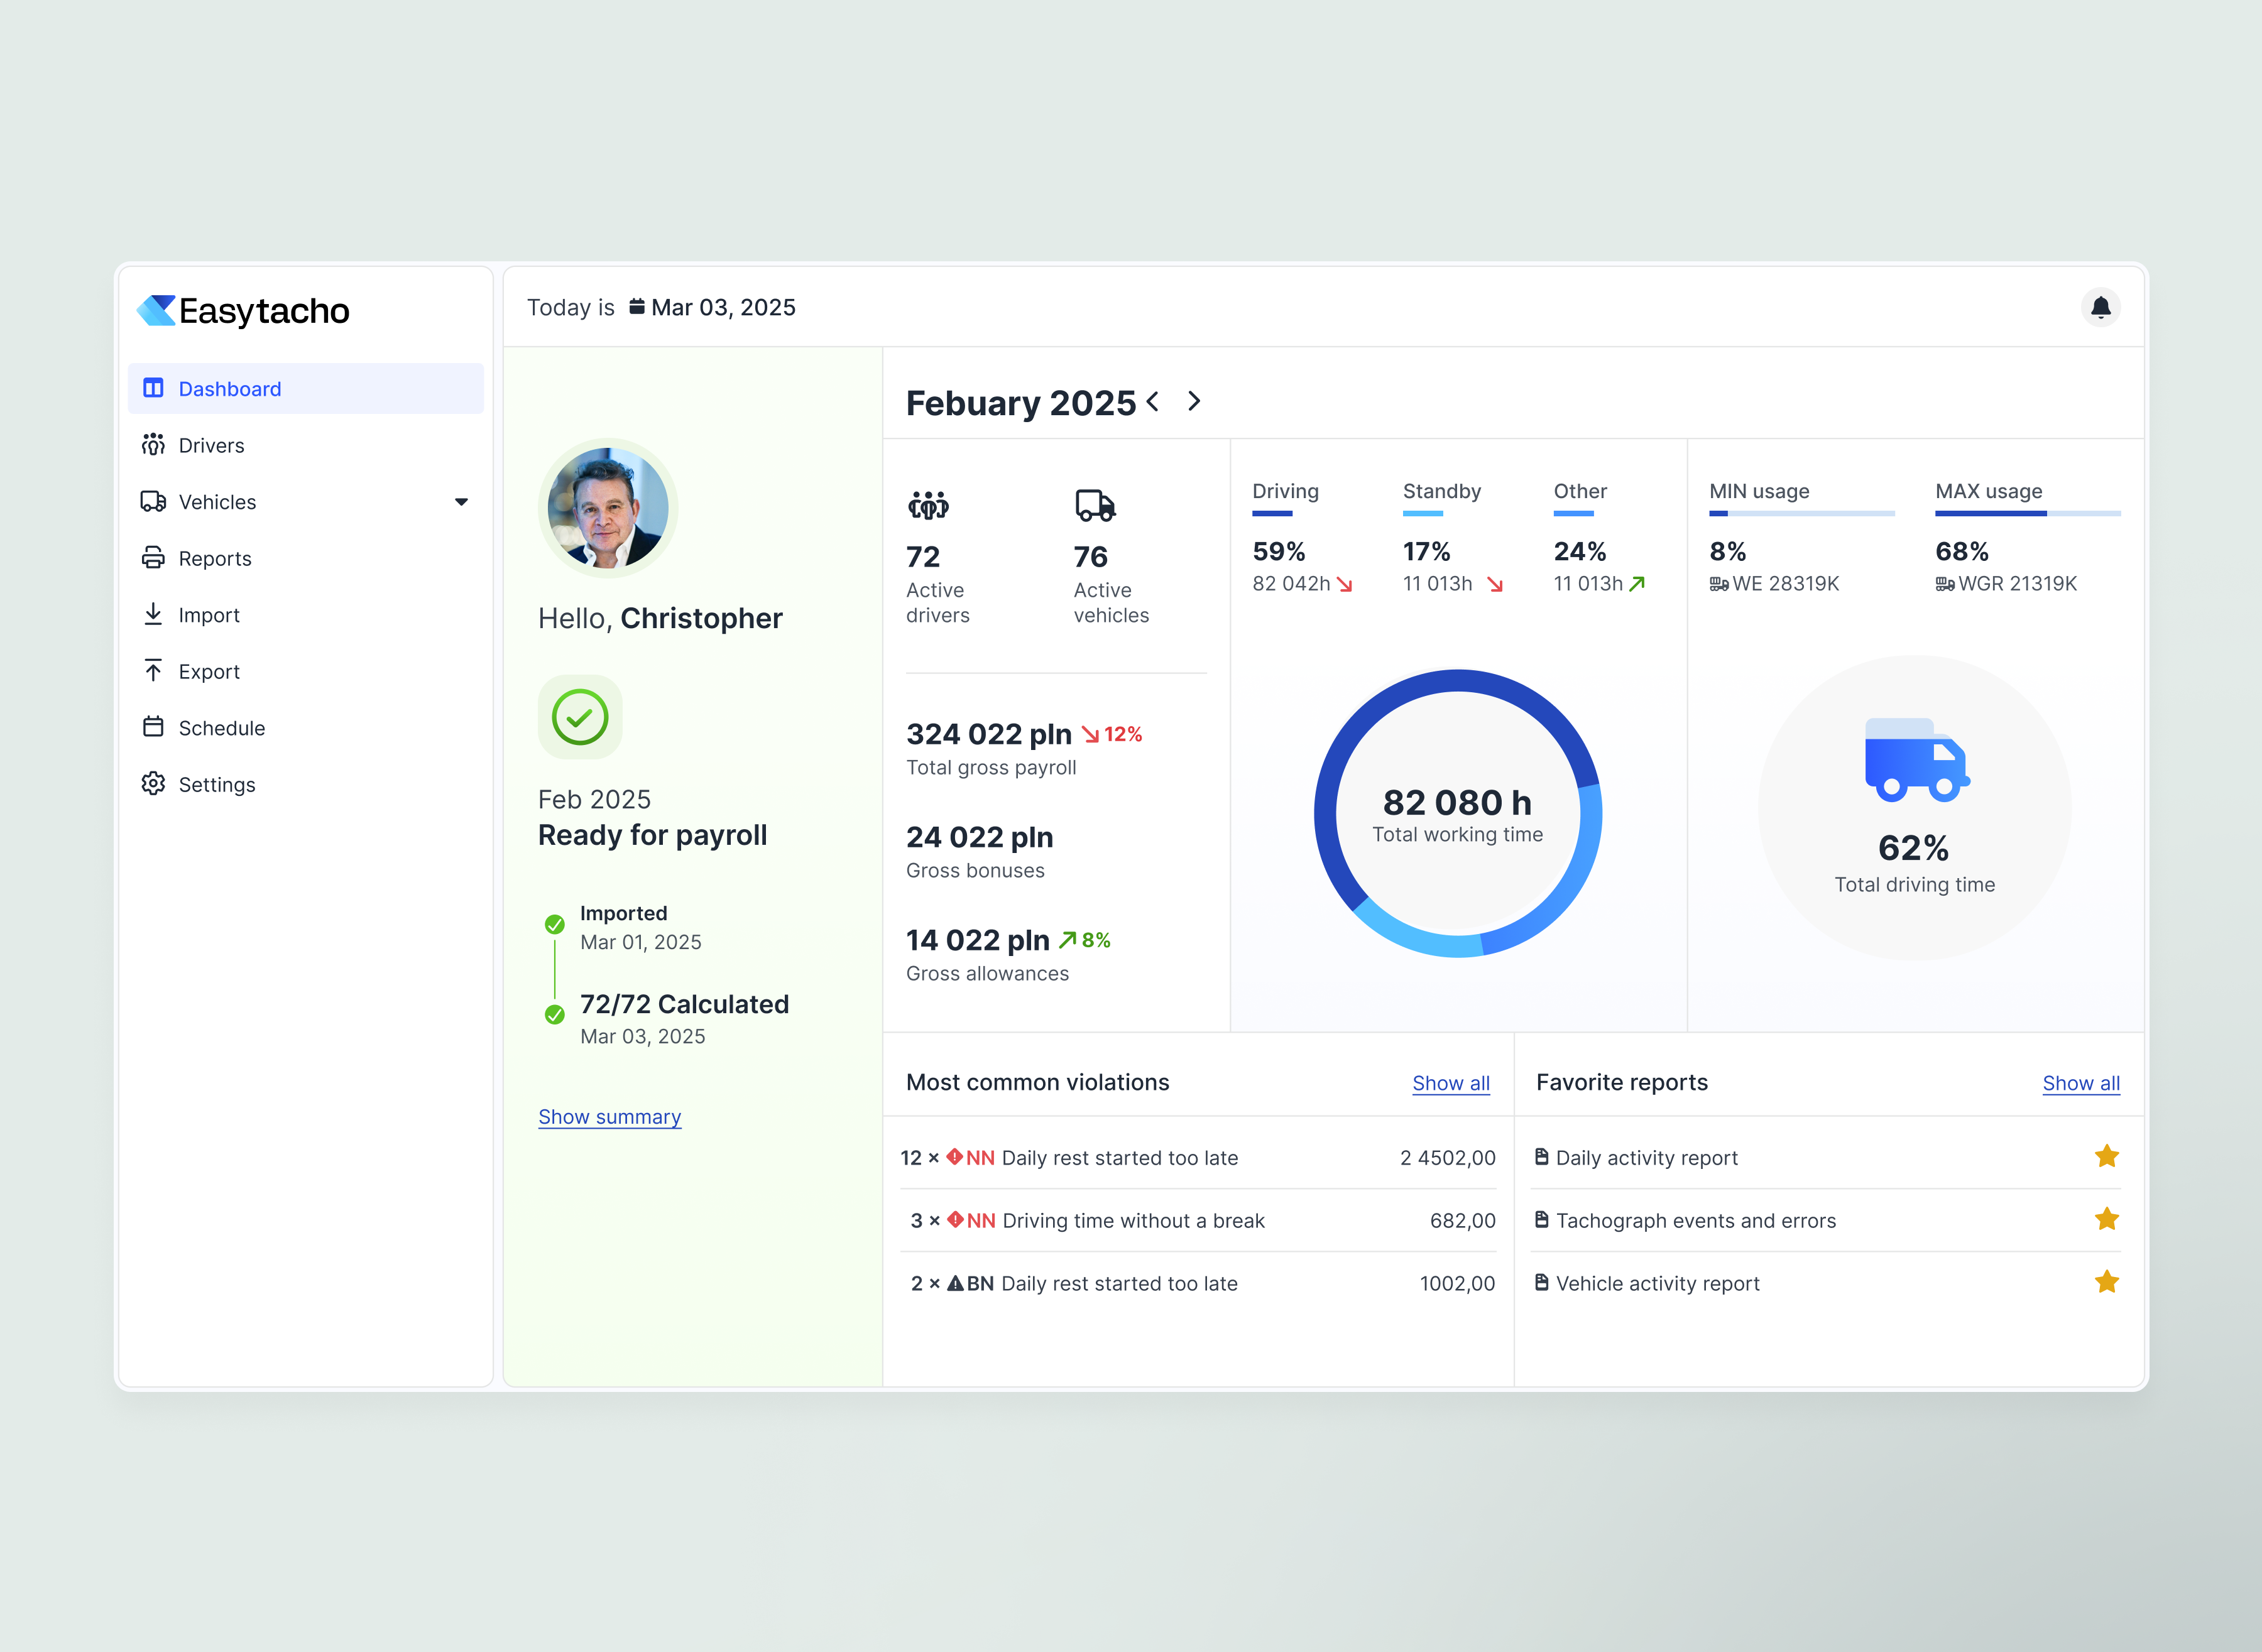Expand the Vehicles submenu arrow
2262x1652 pixels.
coord(461,502)
